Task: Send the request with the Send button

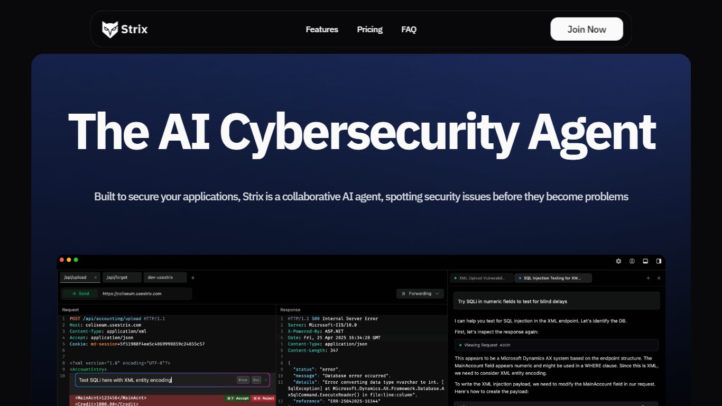Action: 80,293
